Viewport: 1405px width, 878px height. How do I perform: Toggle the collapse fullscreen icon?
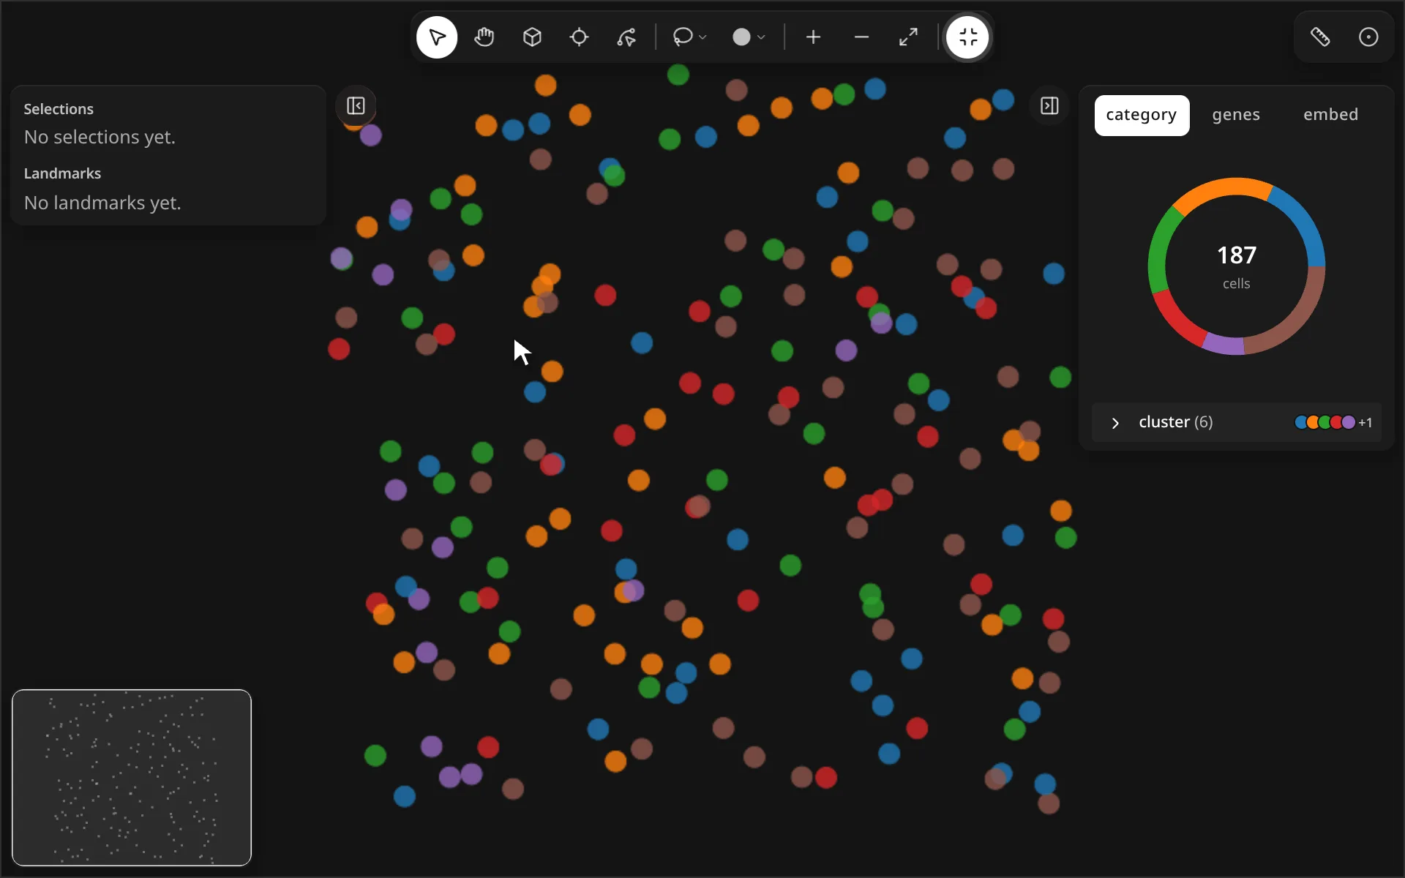967,37
